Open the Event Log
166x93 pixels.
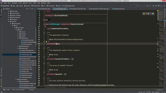coord(159,90)
